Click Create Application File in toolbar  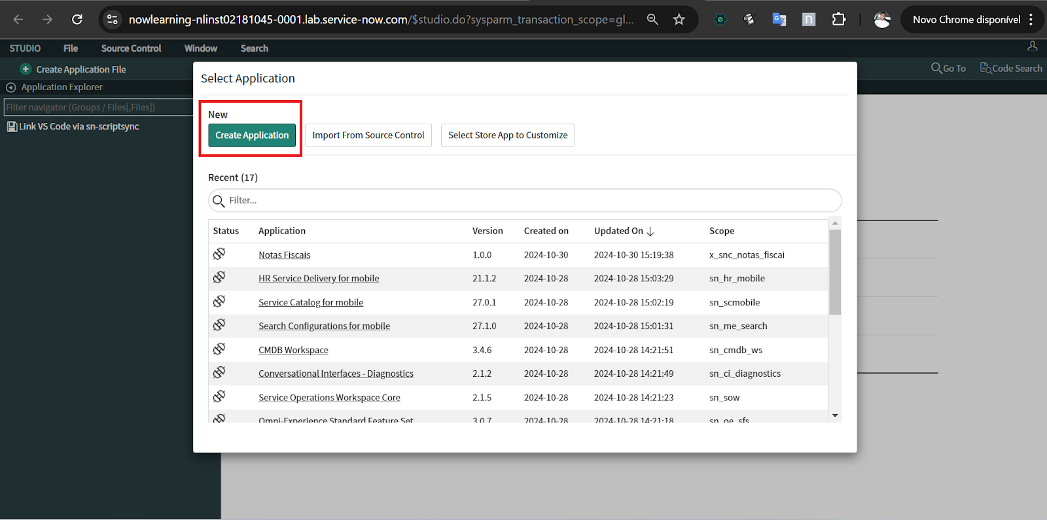point(81,69)
